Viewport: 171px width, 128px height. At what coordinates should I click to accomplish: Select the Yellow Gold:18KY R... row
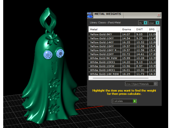122,50
